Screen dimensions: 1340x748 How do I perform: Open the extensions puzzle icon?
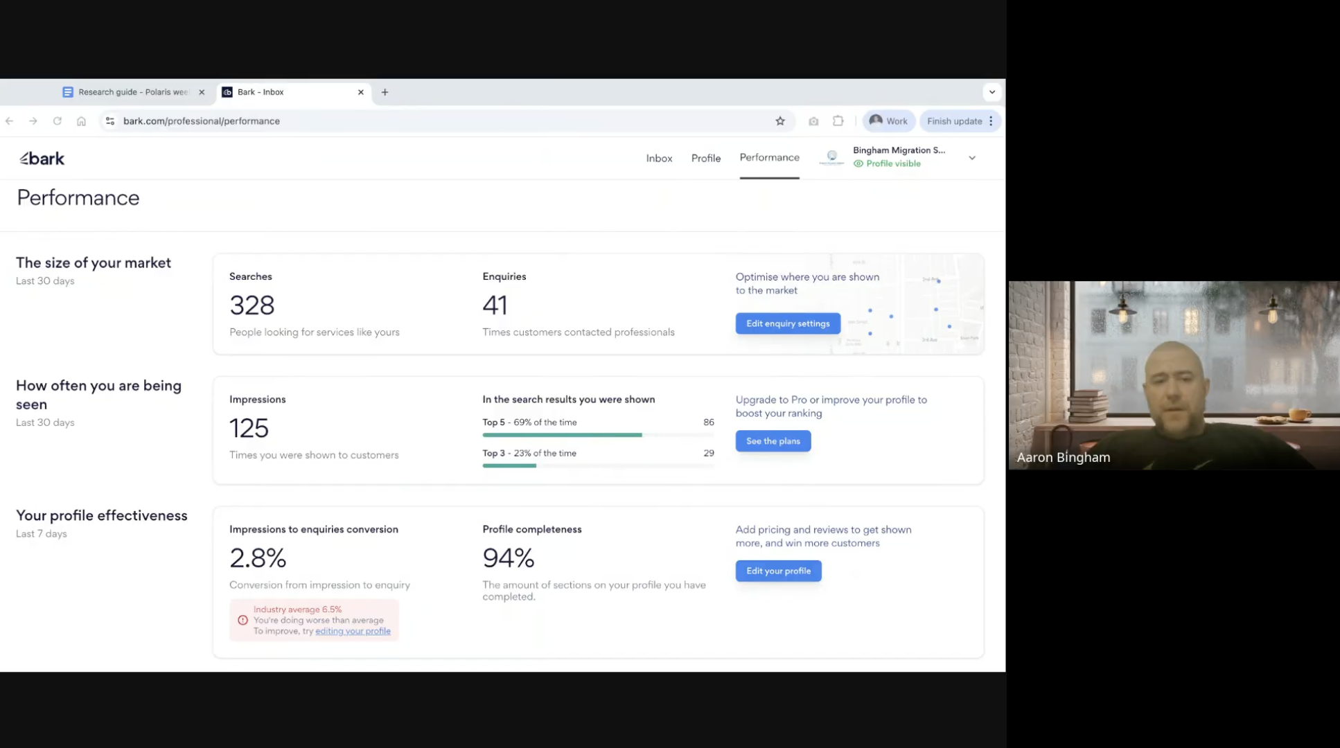[x=838, y=121]
